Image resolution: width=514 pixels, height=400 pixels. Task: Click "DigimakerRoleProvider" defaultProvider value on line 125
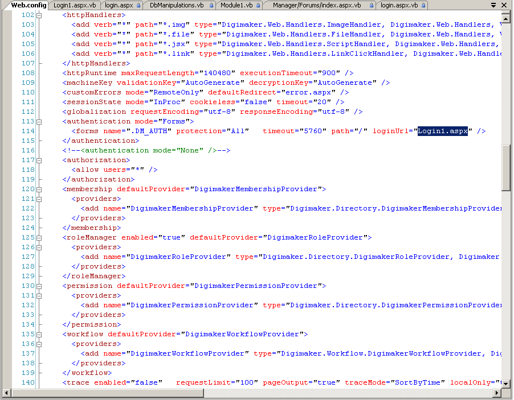tap(315, 237)
